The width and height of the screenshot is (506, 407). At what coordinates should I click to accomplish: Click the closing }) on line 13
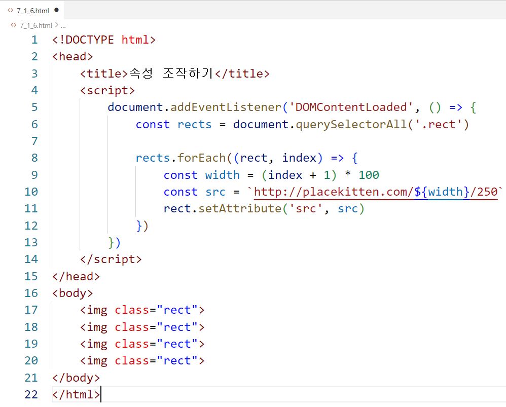click(x=114, y=243)
